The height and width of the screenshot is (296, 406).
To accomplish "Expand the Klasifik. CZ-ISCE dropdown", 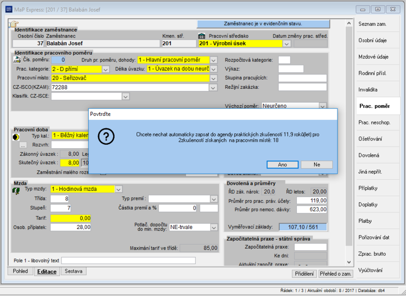I will (125, 96).
